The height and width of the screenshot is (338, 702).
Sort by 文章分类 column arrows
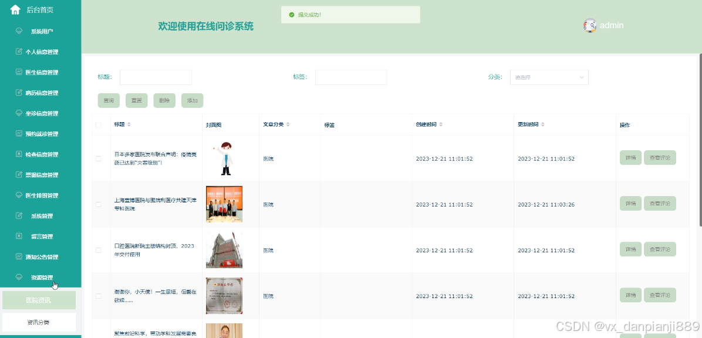[x=288, y=124]
